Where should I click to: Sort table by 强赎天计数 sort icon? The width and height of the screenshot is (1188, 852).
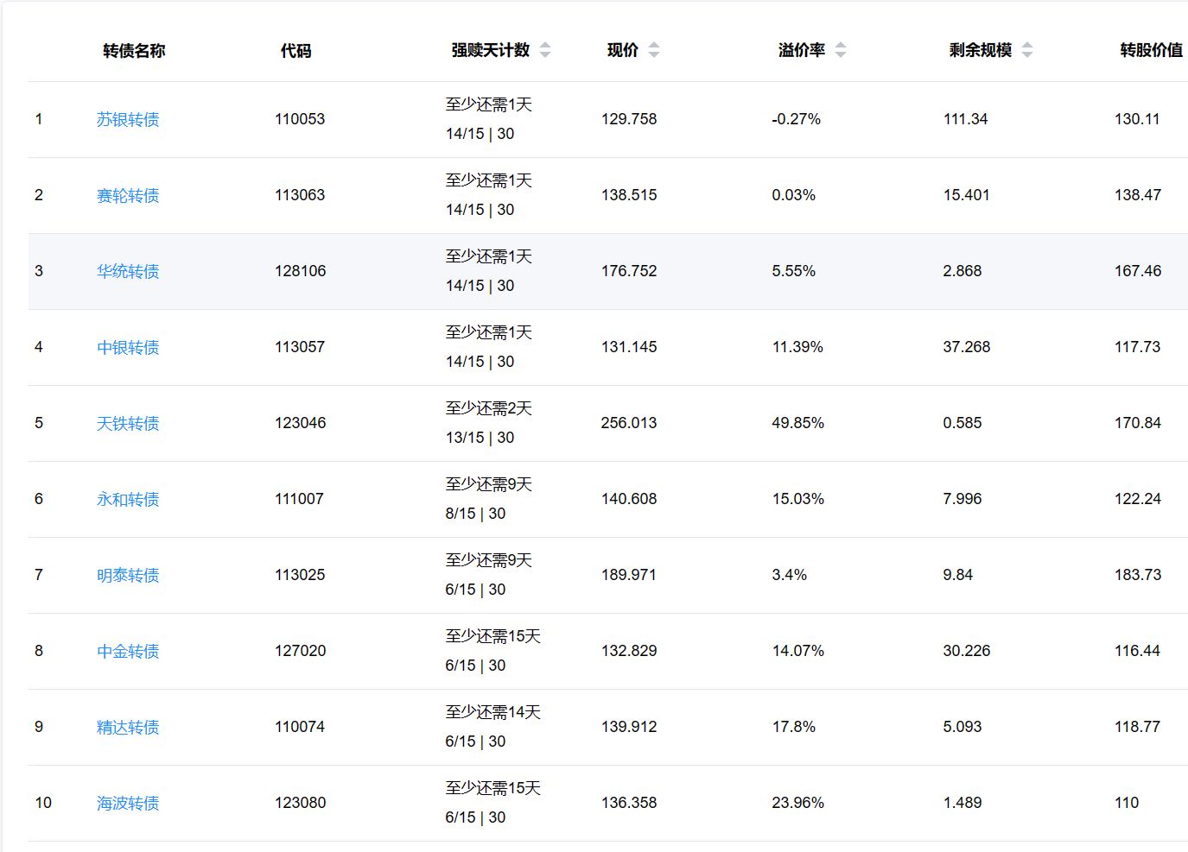[545, 50]
